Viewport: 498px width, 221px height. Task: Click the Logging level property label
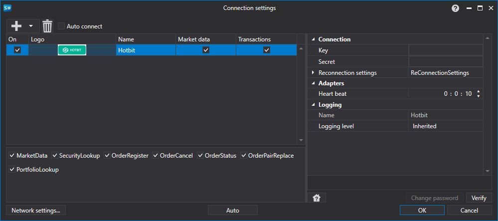(336, 126)
